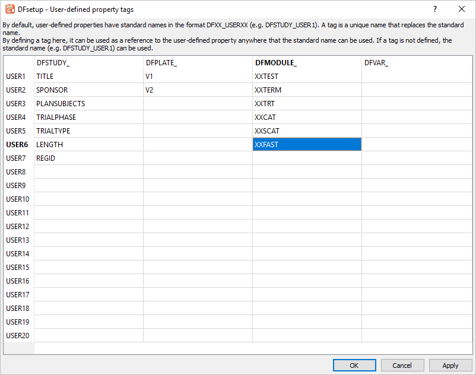
Task: Click the PLANSUBJECTS cell
Action: coord(88,104)
